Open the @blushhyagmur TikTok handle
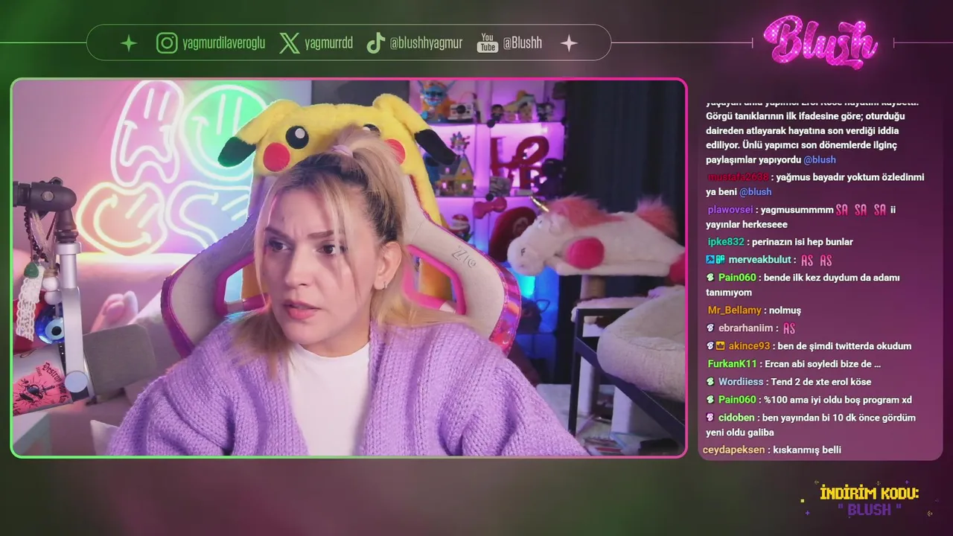 click(426, 43)
